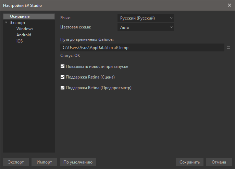The width and height of the screenshot is (235, 169).
Task: Toggle the show news at startup checkbox
Action: (63, 67)
